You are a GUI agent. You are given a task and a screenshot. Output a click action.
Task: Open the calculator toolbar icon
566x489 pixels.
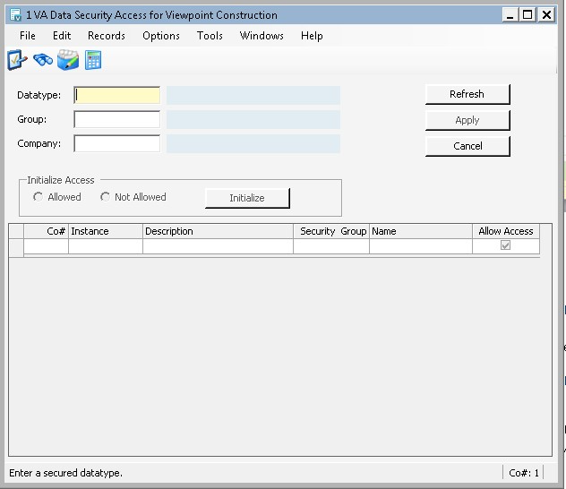click(93, 60)
